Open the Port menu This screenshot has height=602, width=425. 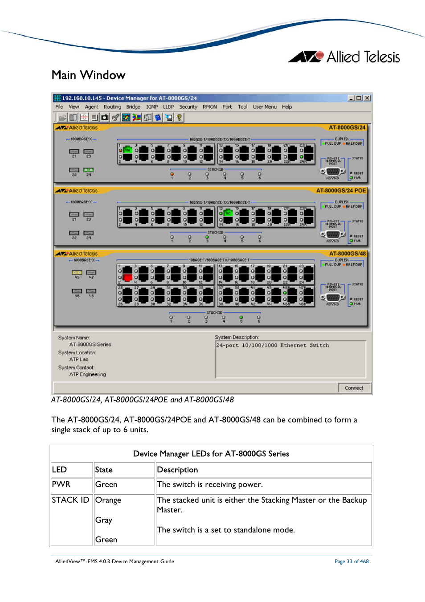(x=227, y=107)
